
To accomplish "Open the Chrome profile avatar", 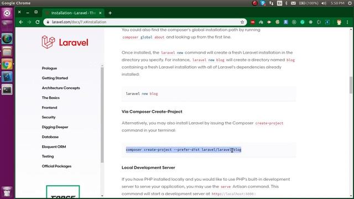I will click(339, 22).
